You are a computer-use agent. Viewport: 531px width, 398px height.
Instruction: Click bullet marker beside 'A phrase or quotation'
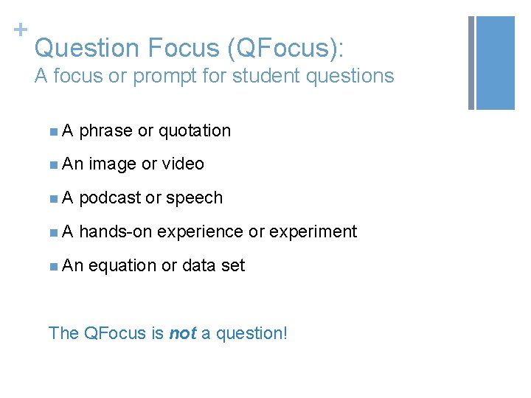(55, 131)
